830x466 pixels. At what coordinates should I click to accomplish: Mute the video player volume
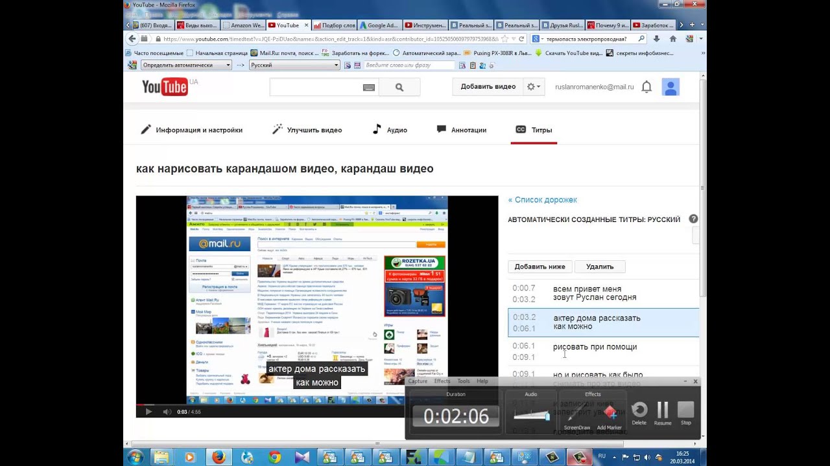click(x=167, y=412)
